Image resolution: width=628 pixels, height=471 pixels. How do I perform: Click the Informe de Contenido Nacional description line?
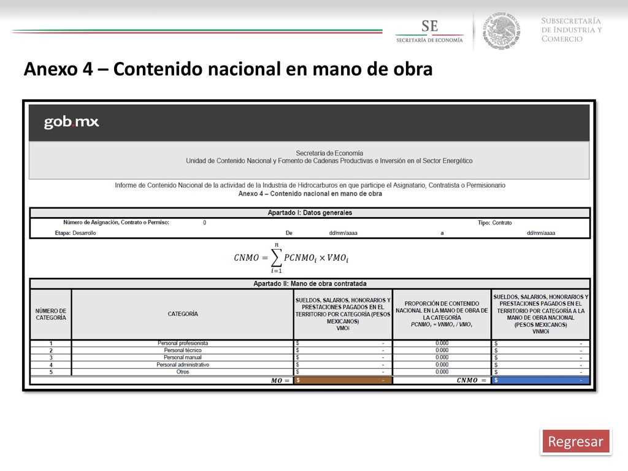310,185
